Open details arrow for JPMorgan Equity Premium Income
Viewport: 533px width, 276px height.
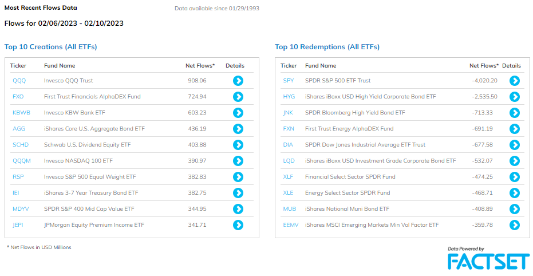click(238, 225)
